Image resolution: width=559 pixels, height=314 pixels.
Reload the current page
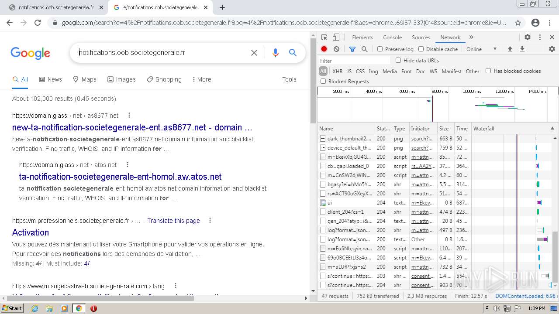38,23
